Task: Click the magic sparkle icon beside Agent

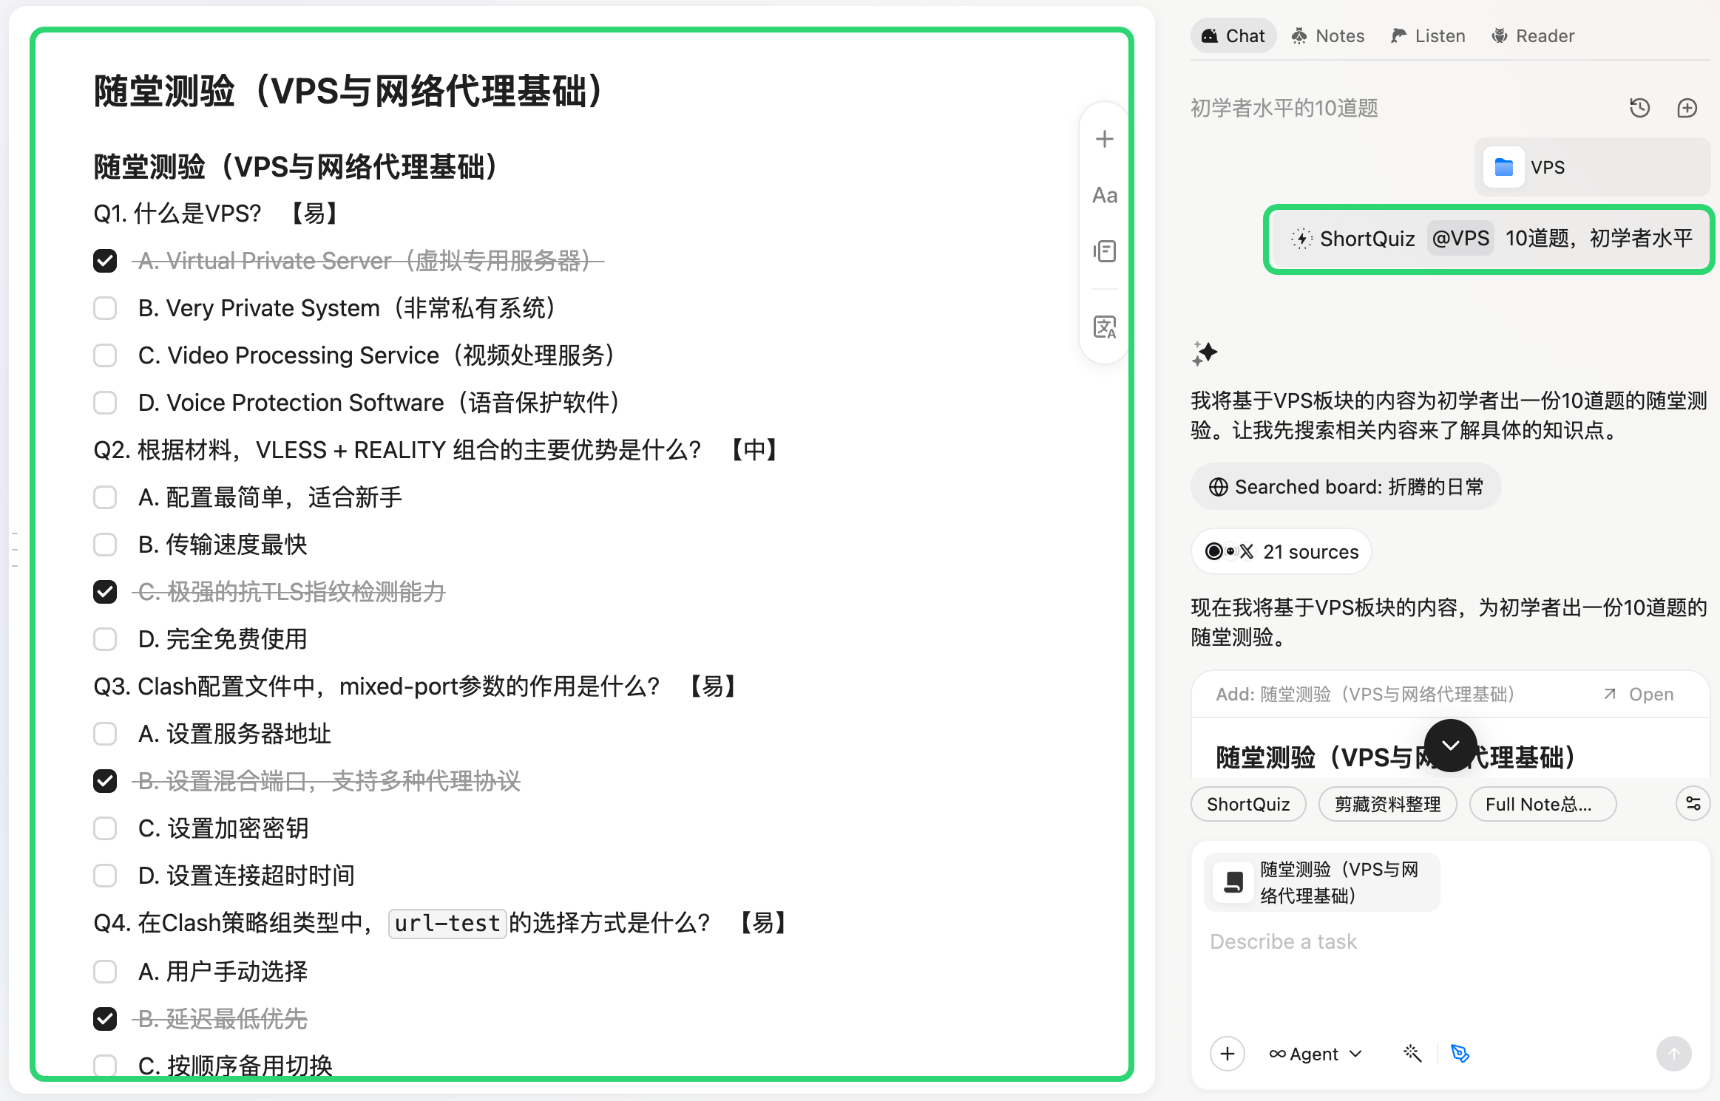Action: [x=1412, y=1053]
